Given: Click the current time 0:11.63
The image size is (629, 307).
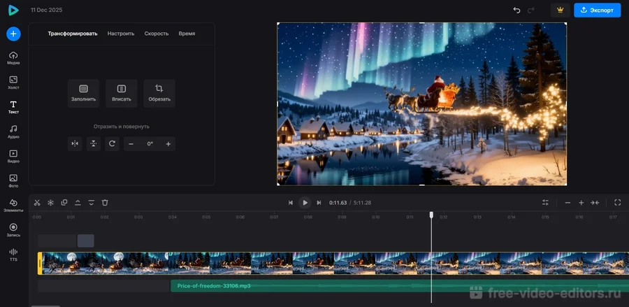Looking at the screenshot, I should pyautogui.click(x=338, y=203).
